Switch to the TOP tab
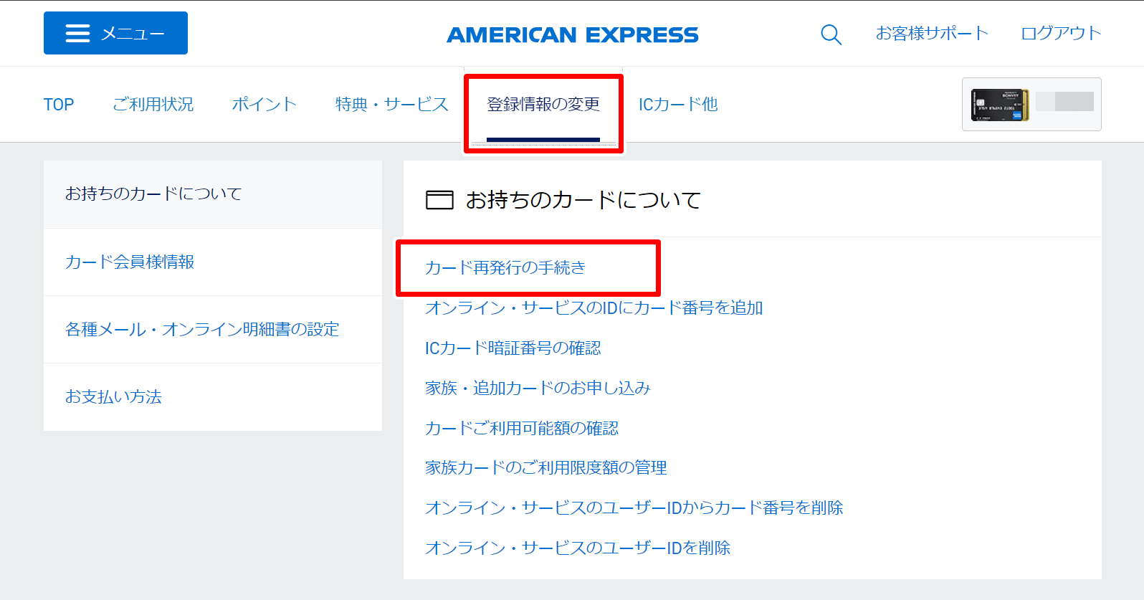The width and height of the screenshot is (1144, 600). pos(59,105)
